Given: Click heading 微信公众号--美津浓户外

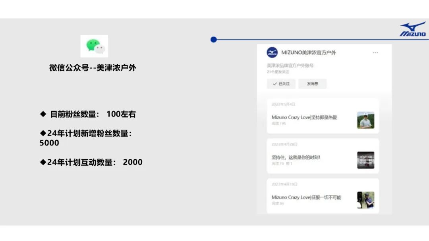Looking at the screenshot, I should pos(93,68).
